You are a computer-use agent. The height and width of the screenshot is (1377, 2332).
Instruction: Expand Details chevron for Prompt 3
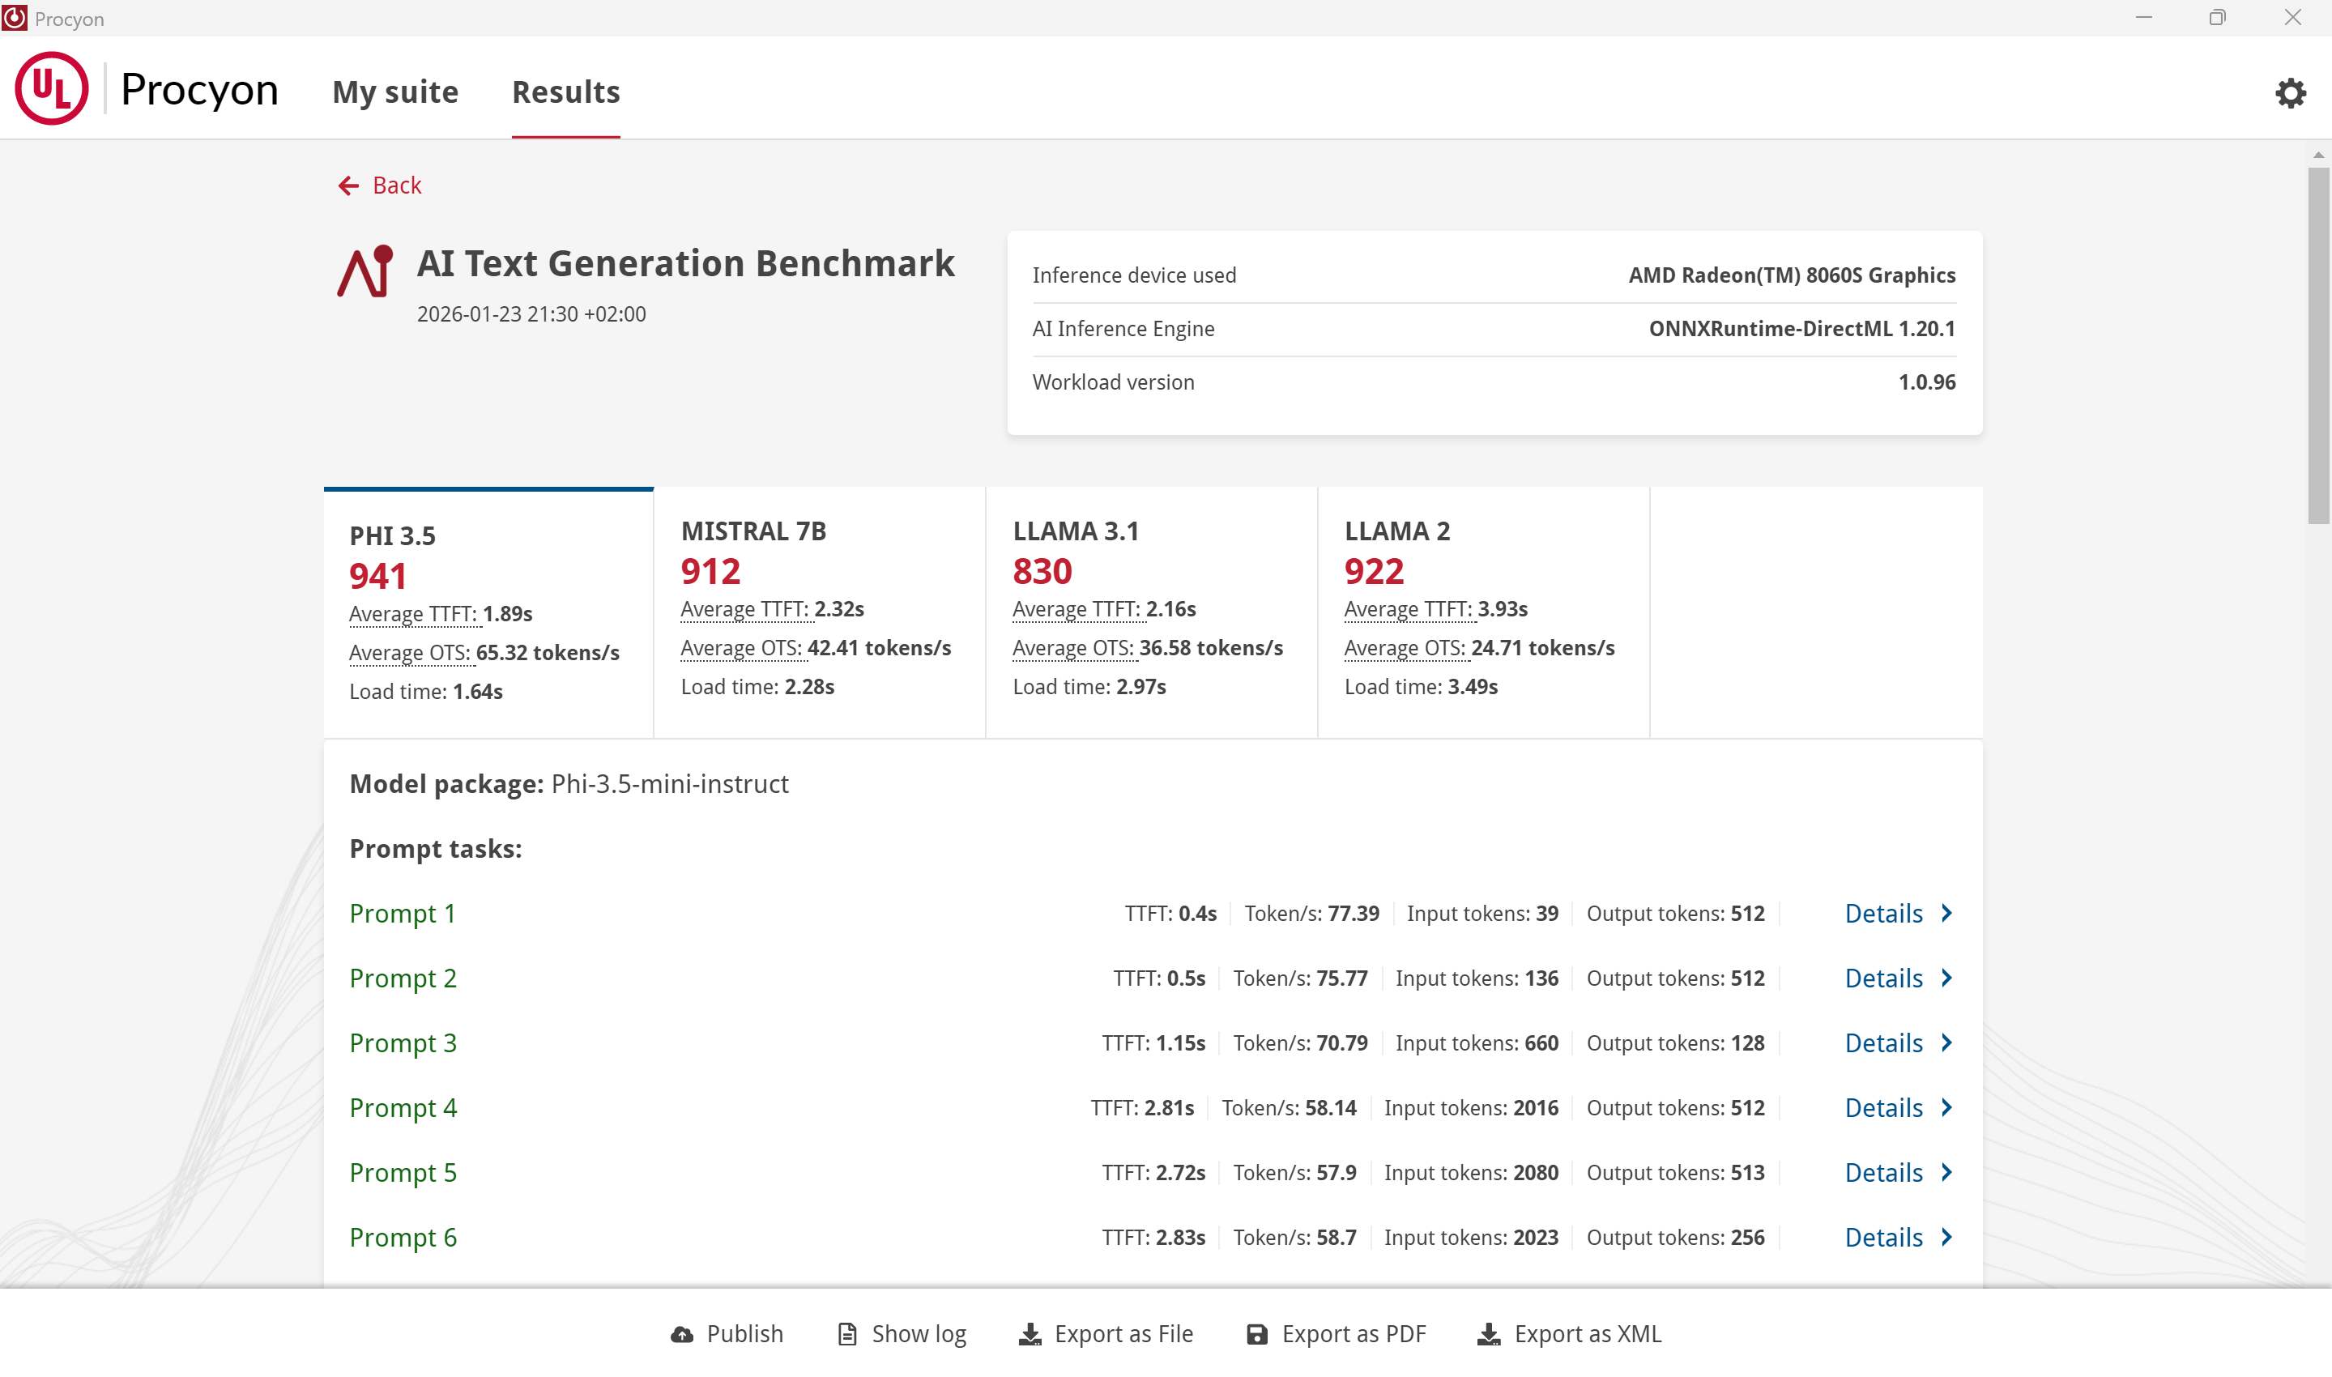[1947, 1043]
